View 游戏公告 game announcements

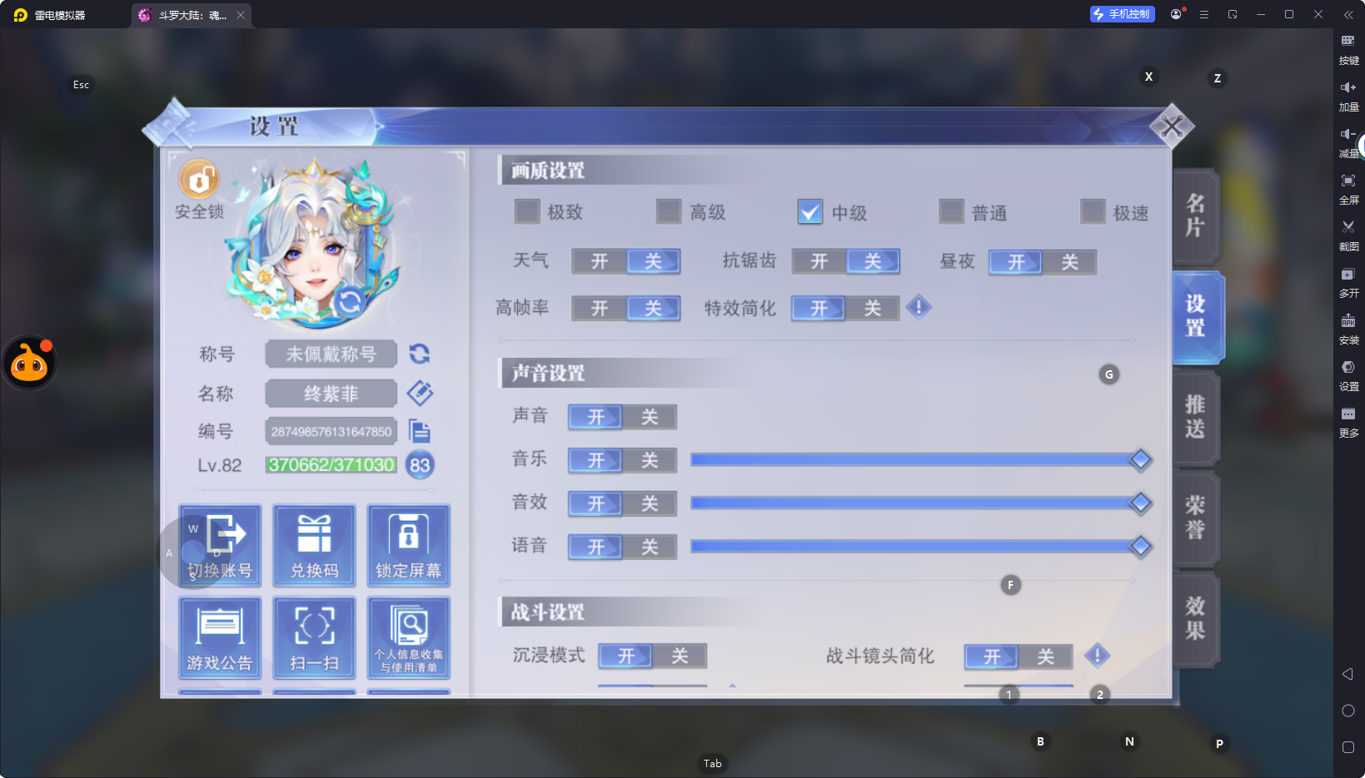click(220, 637)
